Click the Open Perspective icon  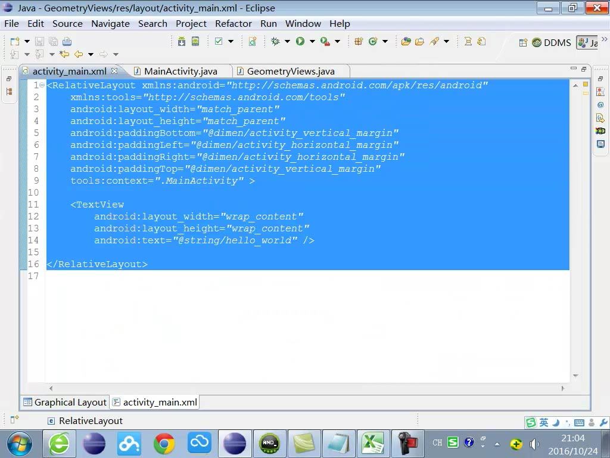pyautogui.click(x=523, y=42)
